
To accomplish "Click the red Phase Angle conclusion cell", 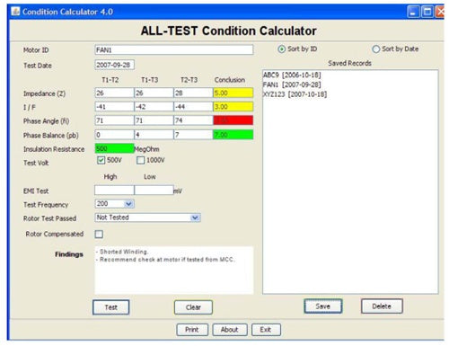I will [233, 120].
